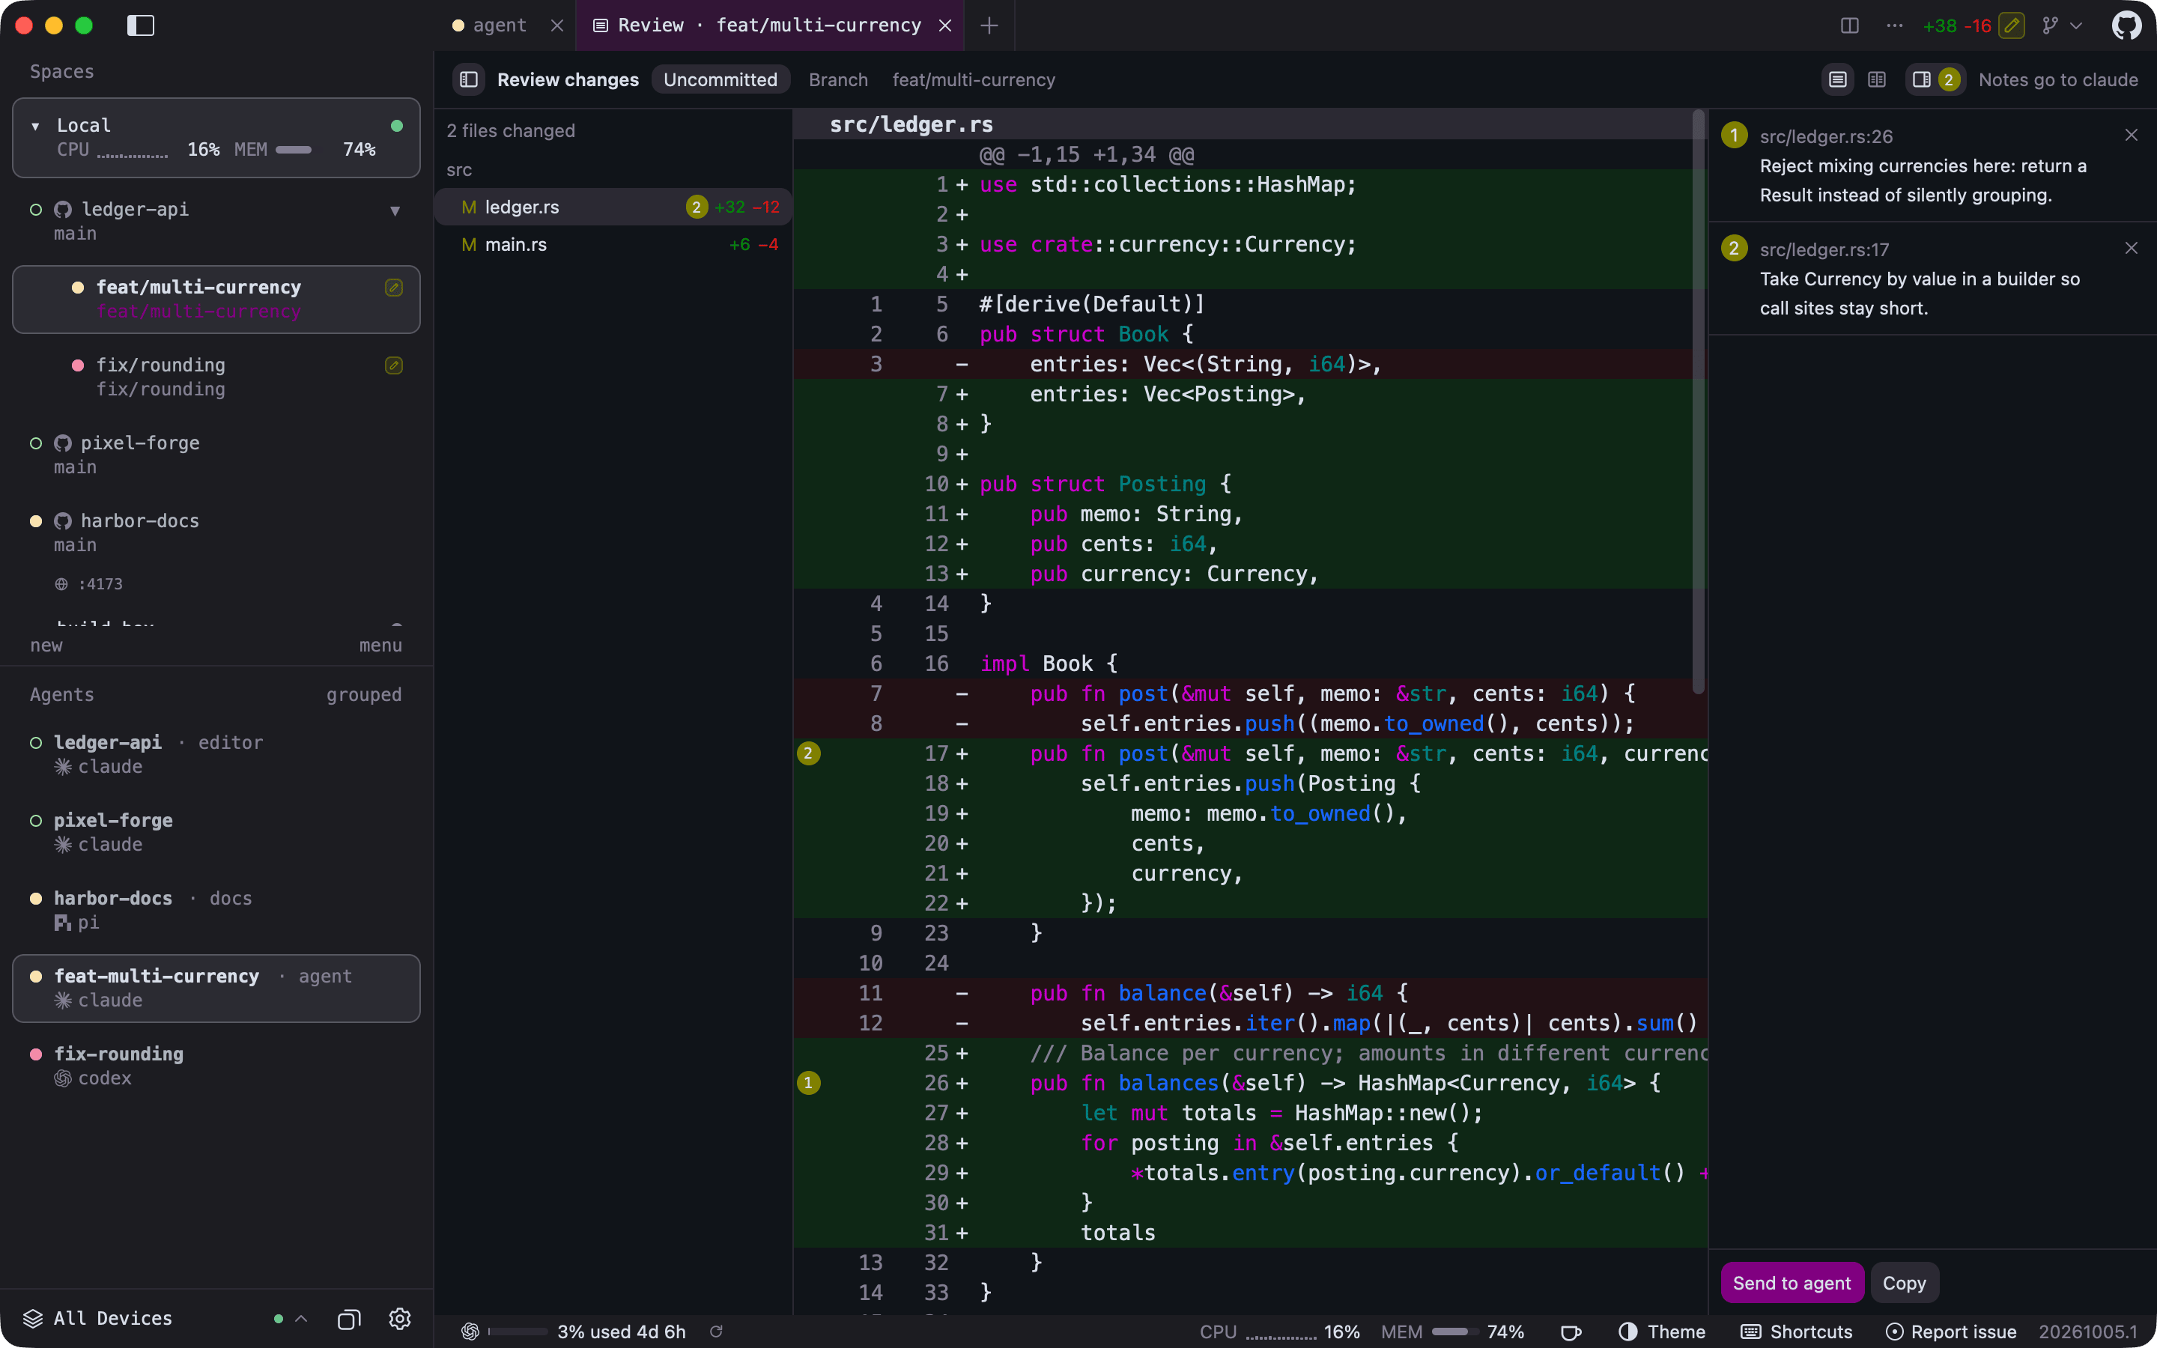Open the settings gear icon
Image resolution: width=2157 pixels, height=1348 pixels.
click(x=400, y=1319)
